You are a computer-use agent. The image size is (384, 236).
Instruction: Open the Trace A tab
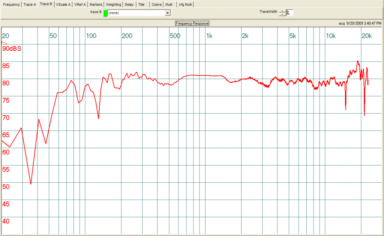pos(29,4)
